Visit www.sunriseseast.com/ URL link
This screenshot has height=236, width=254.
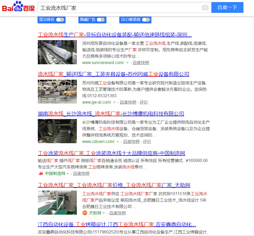point(103,63)
